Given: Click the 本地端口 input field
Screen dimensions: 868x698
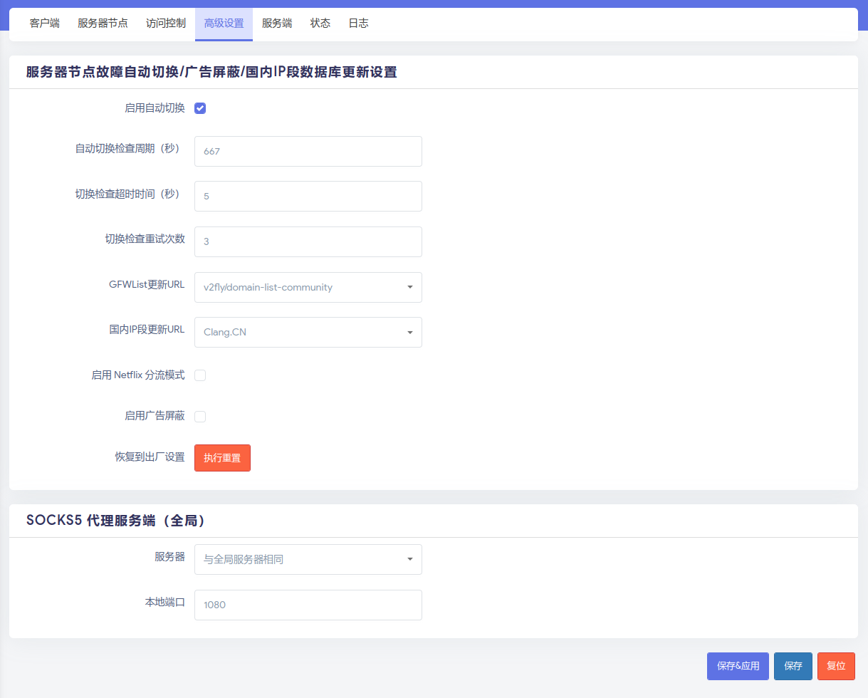Looking at the screenshot, I should coord(308,605).
